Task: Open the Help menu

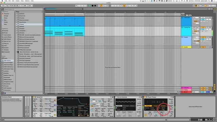Action: [32, 1]
